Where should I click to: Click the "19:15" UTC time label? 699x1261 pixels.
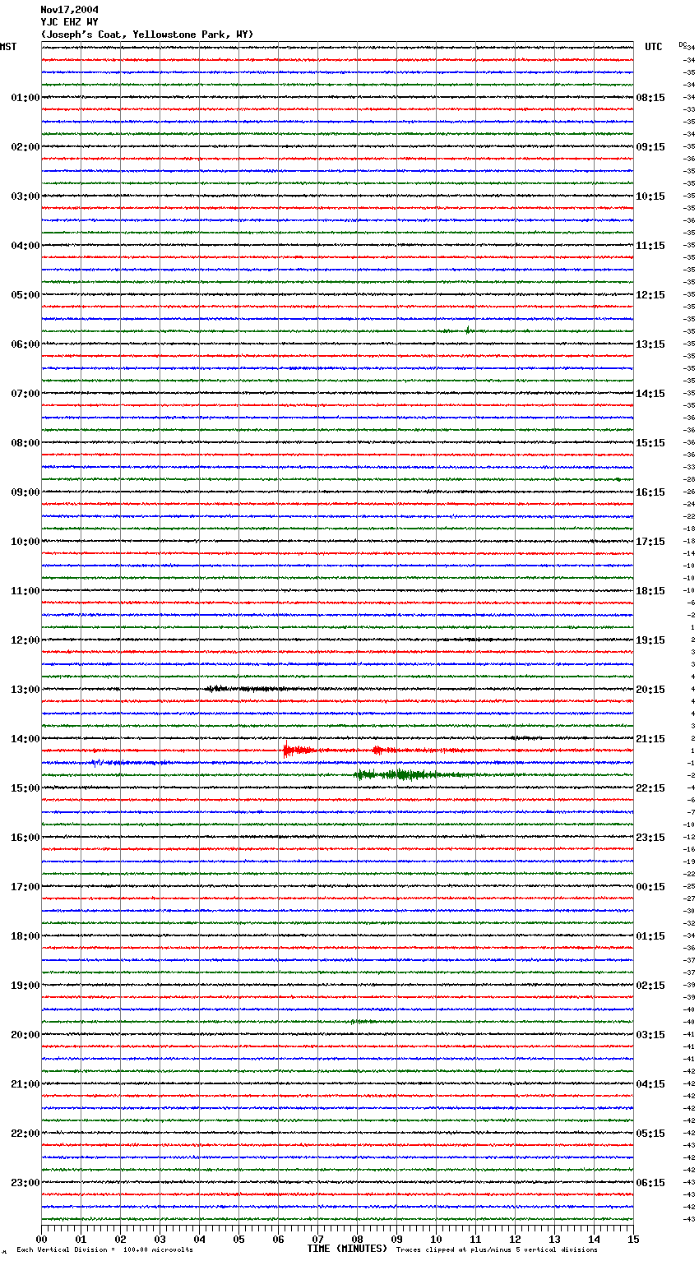tap(650, 640)
